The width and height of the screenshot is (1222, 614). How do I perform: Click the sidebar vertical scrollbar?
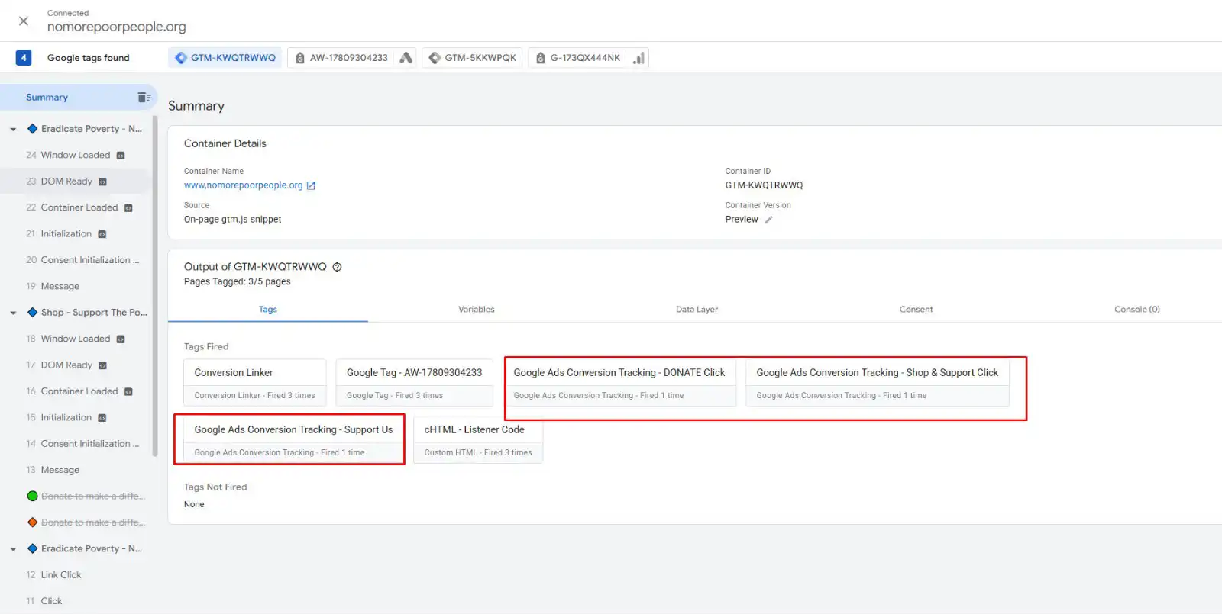(x=155, y=286)
